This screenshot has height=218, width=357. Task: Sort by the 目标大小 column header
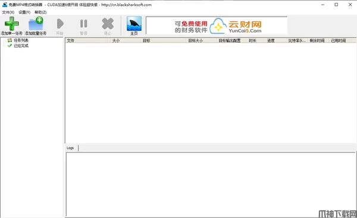click(202, 41)
